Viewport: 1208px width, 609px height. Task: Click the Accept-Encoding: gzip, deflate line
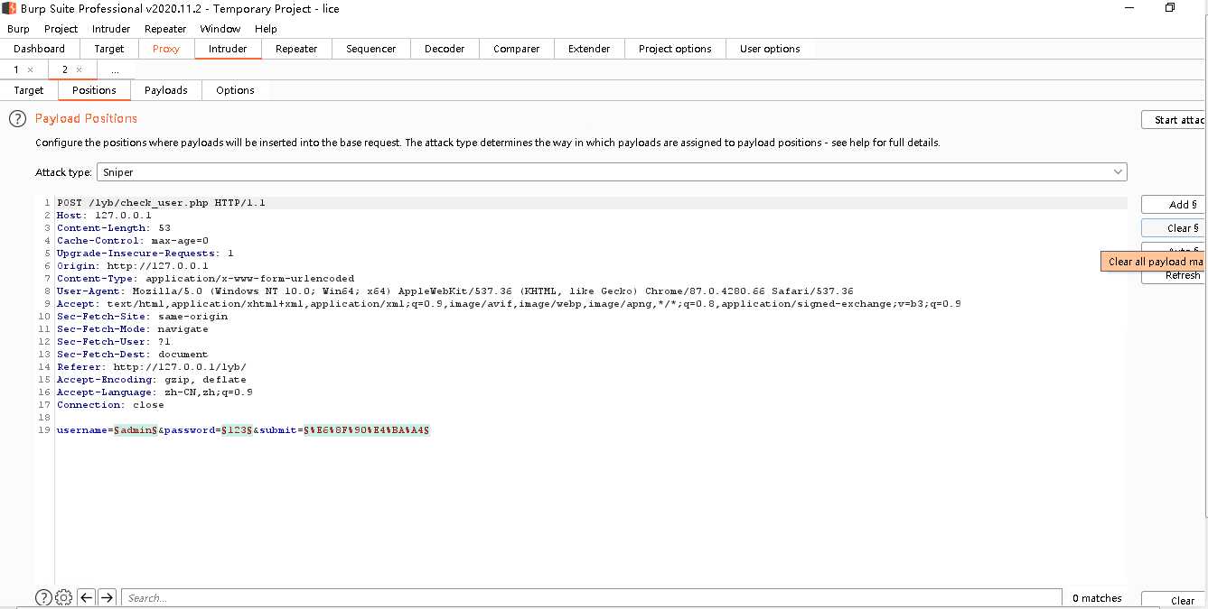point(152,380)
